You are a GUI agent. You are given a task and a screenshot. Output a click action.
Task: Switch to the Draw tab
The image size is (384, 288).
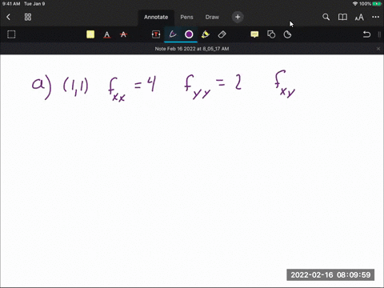(x=212, y=17)
